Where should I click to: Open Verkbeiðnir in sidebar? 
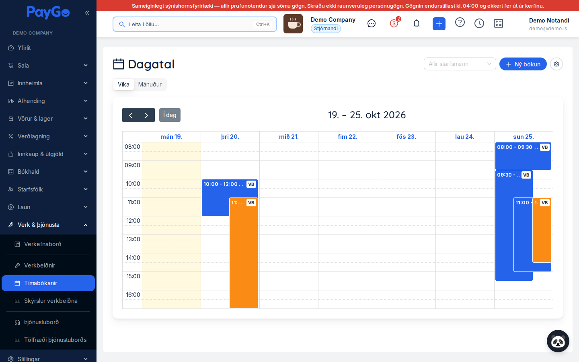(48, 265)
